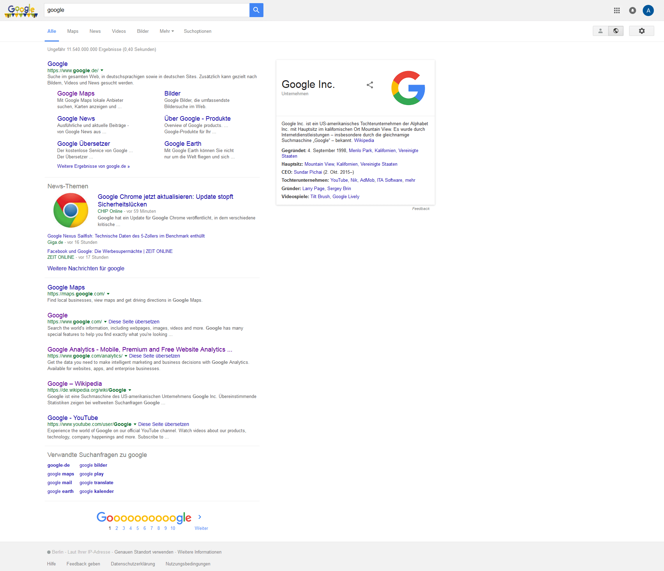Switch to the News tab
Image resolution: width=664 pixels, height=571 pixels.
click(95, 31)
